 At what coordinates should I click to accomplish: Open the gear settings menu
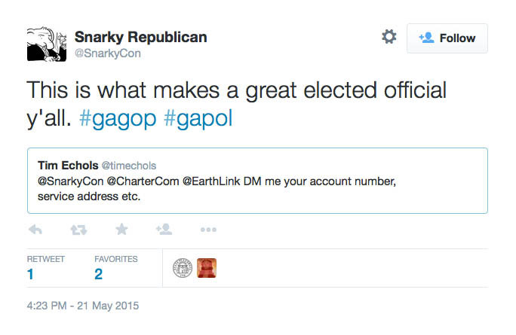click(x=389, y=37)
